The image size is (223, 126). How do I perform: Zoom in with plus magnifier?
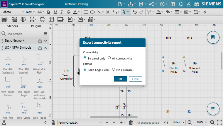pyautogui.click(x=212, y=122)
